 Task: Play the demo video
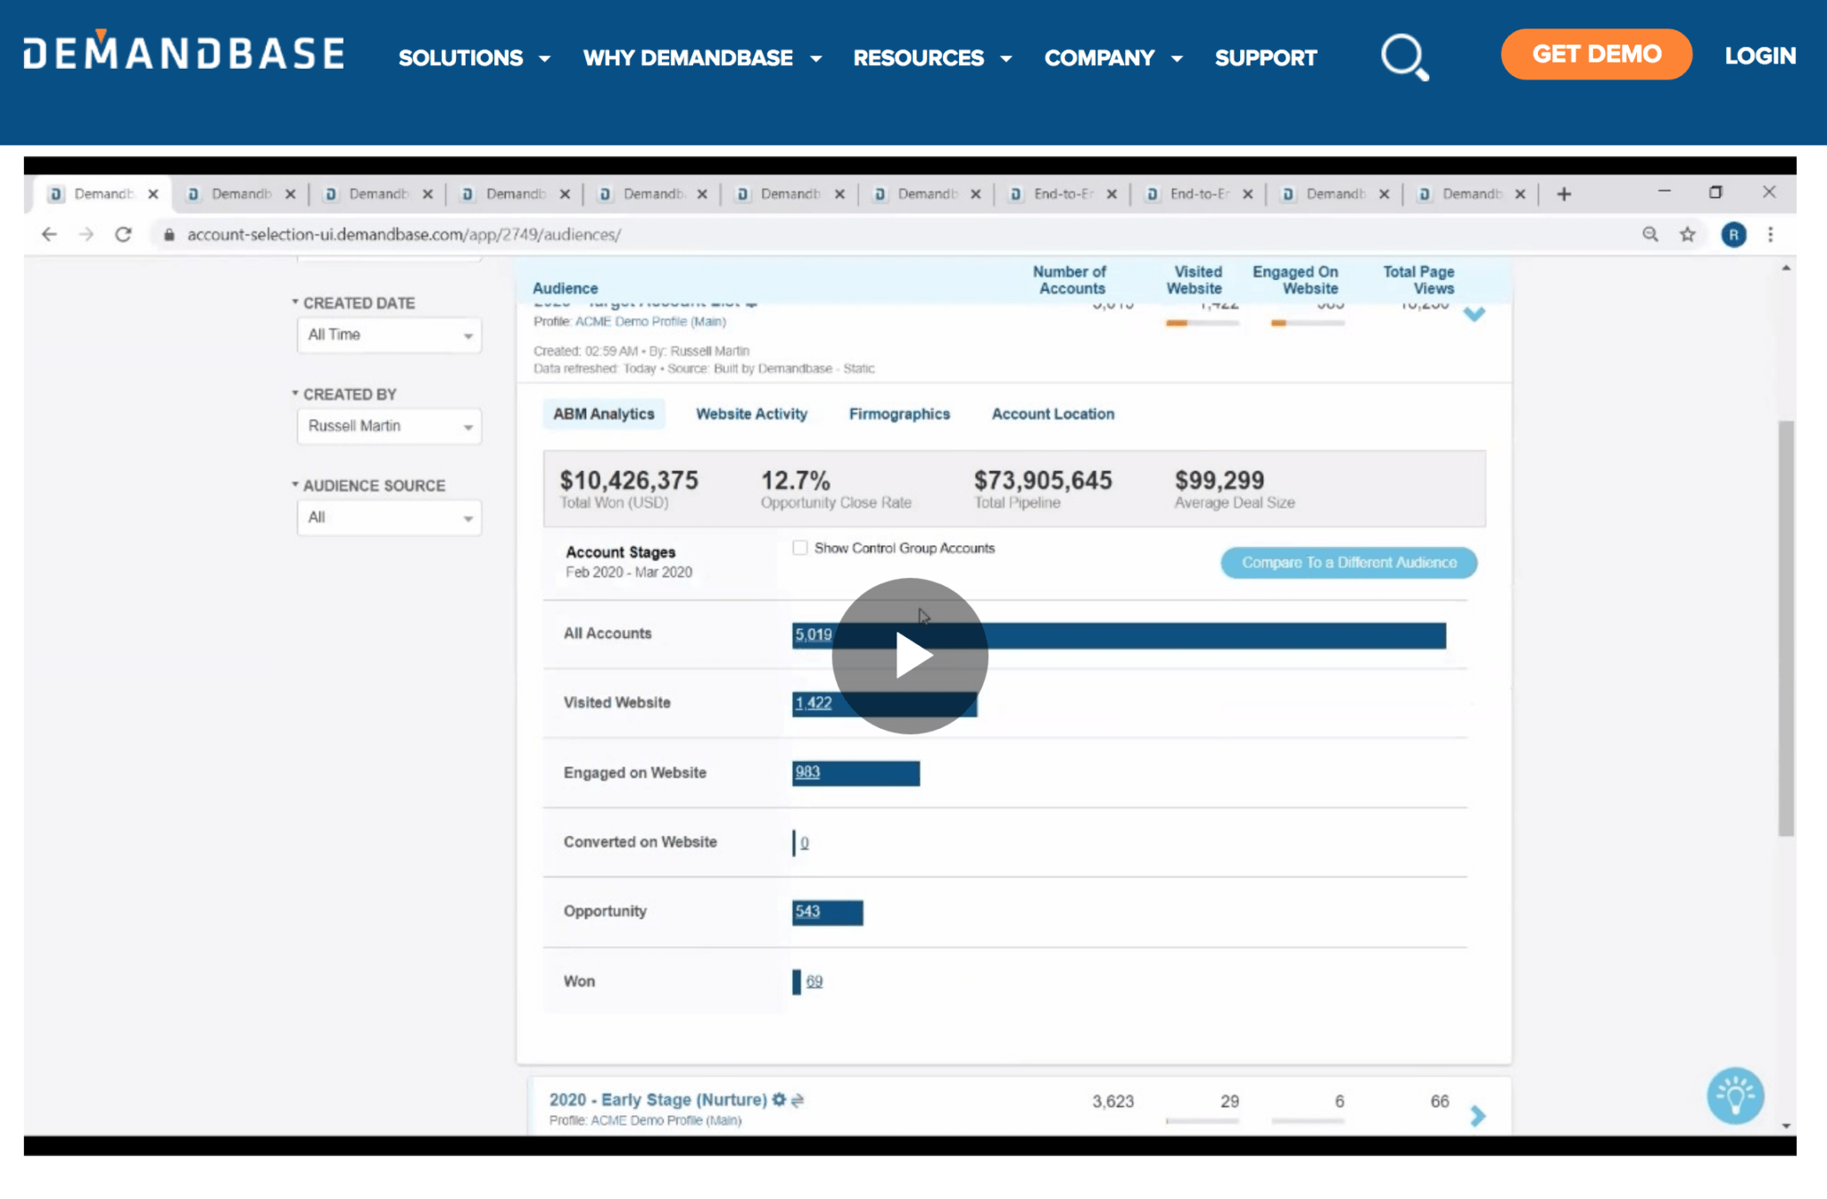click(x=910, y=656)
